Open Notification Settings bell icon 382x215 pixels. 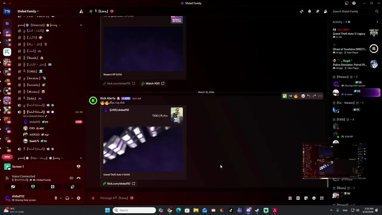[x=309, y=11]
